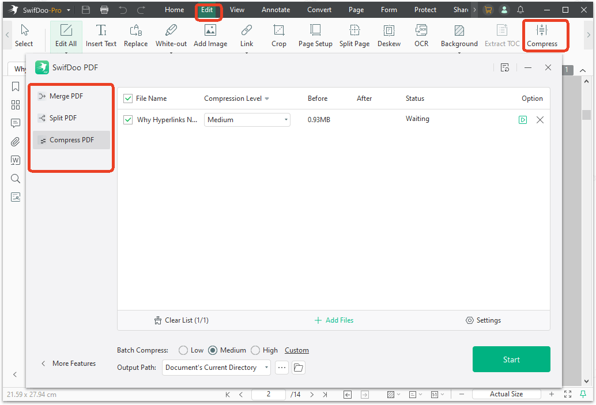Click the Add Image tool
The image size is (596, 405).
[210, 35]
